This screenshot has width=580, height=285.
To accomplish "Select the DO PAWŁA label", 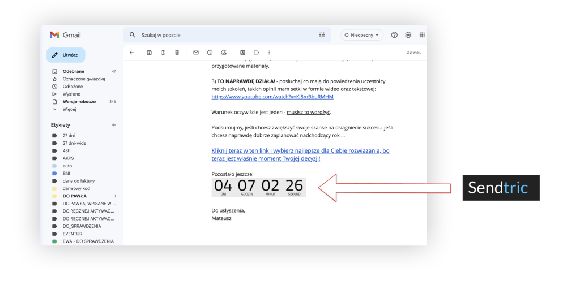I will coord(75,196).
